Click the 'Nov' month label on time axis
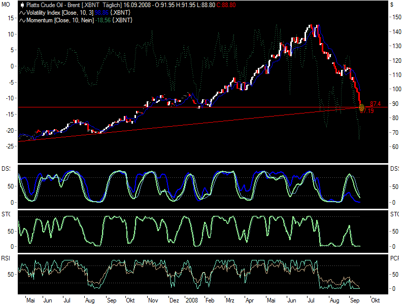The width and height of the screenshot is (406, 304). 153,300
